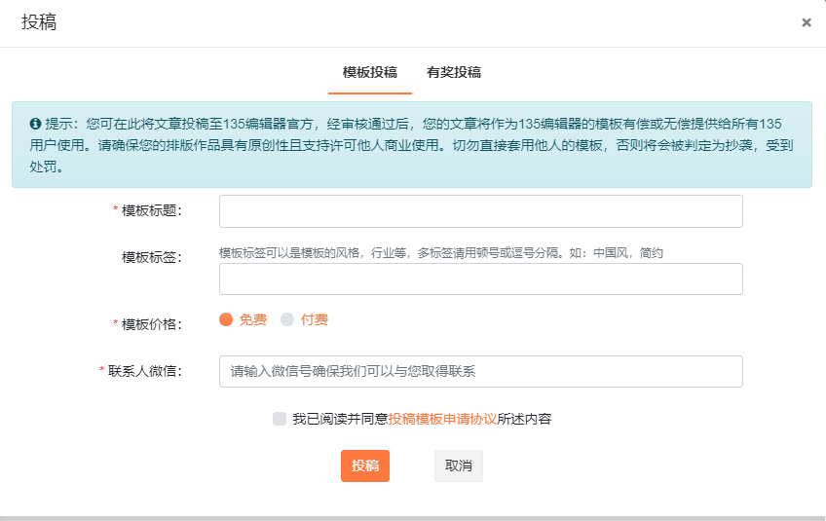
Task: Click into the 模板标签 input box
Action: tap(480, 279)
